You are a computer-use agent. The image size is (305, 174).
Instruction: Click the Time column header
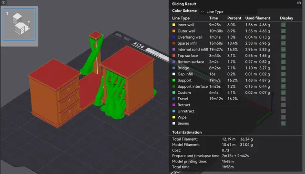(213, 18)
